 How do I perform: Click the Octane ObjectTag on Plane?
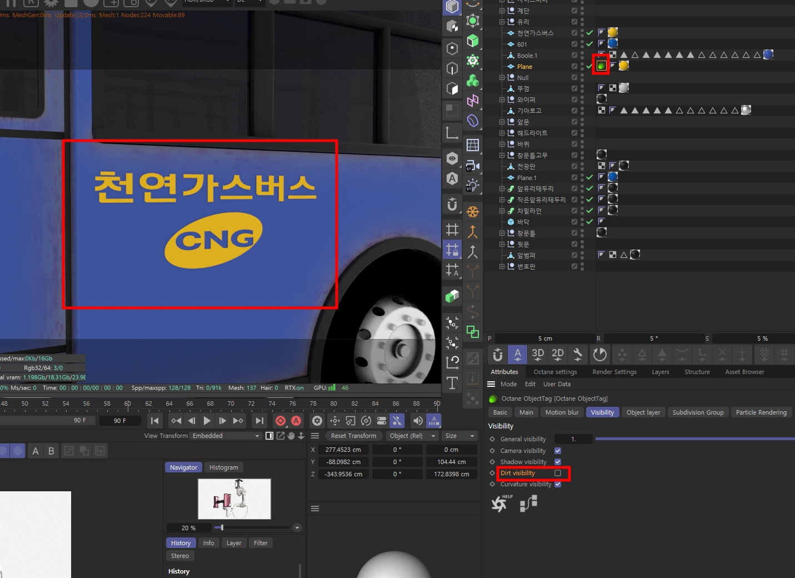coord(601,66)
